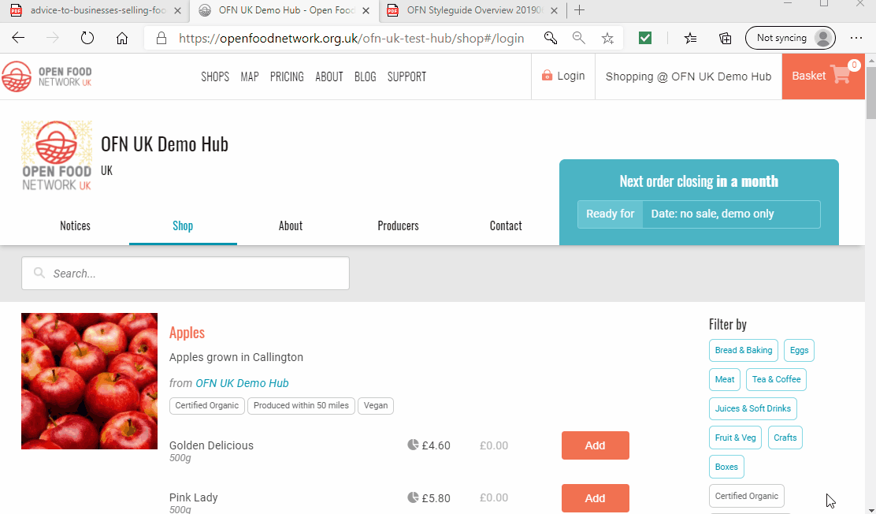This screenshot has width=876, height=514.
Task: Open browser collections icon
Action: pos(726,38)
